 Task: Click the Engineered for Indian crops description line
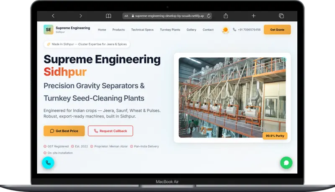[x=102, y=110]
